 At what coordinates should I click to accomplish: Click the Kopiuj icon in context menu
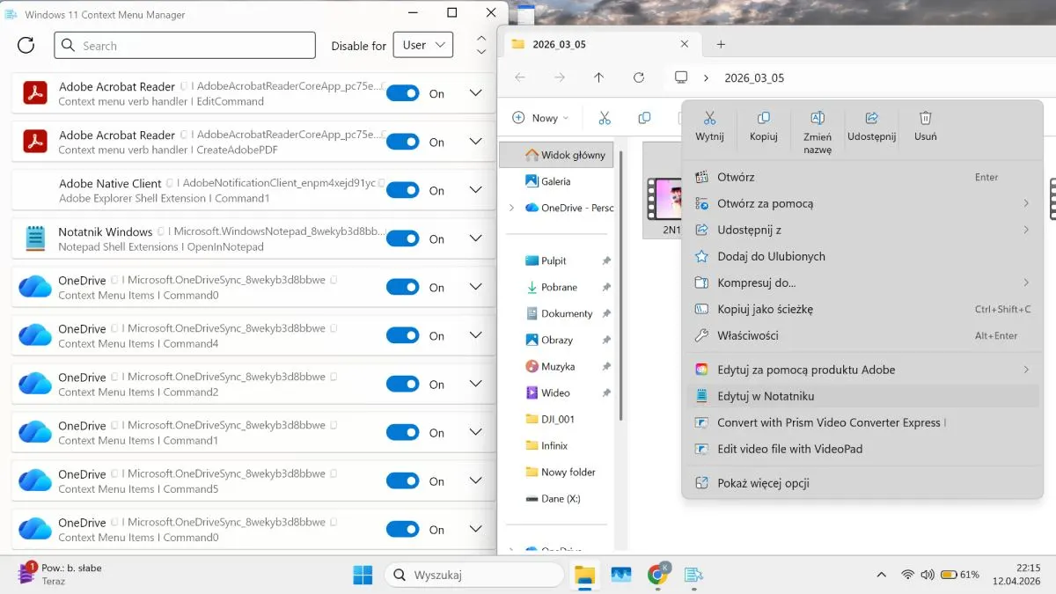pos(763,118)
